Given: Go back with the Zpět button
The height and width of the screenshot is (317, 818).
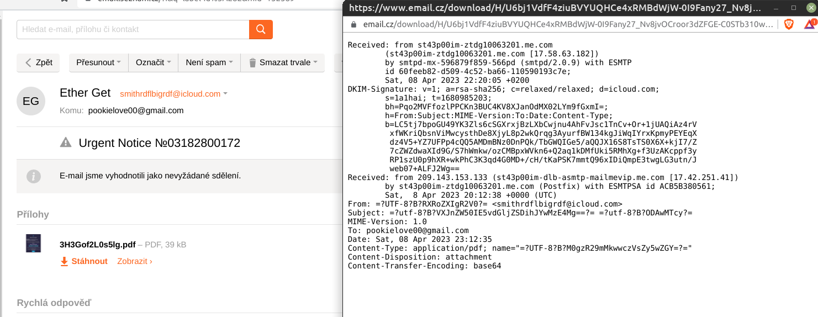Looking at the screenshot, I should tap(39, 62).
